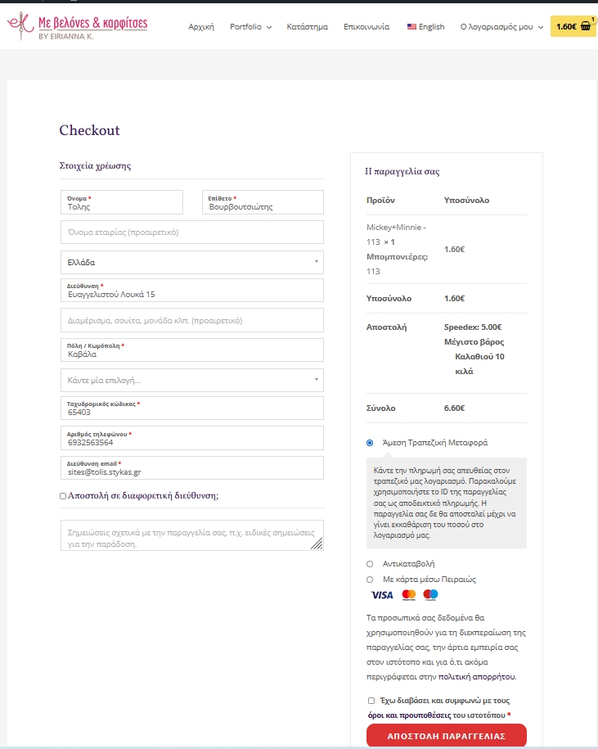This screenshot has width=598, height=749.
Task: Select Αντικαταβολή payment method
Action: pos(370,564)
